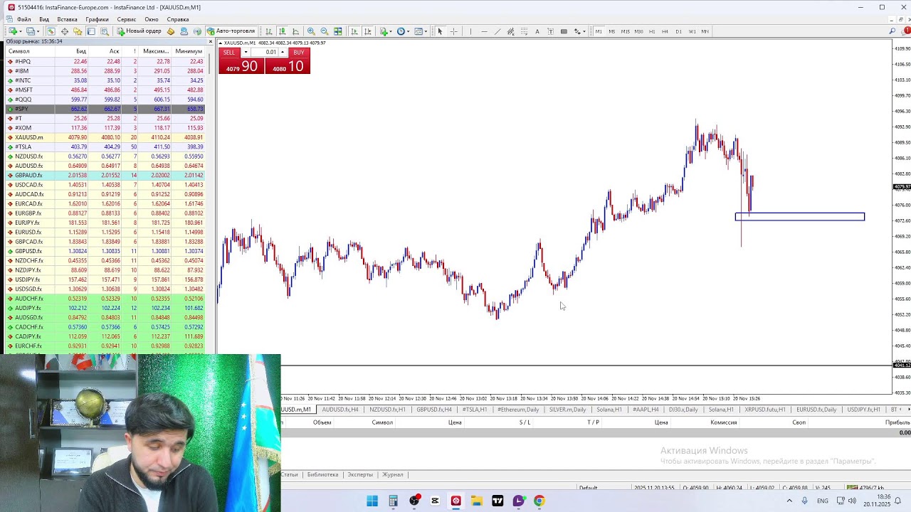Launch MetaEditor from the toolbar

click(x=171, y=31)
